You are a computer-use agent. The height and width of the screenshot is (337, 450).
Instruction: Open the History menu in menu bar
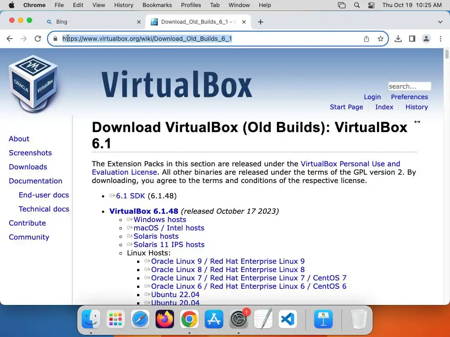click(x=123, y=5)
